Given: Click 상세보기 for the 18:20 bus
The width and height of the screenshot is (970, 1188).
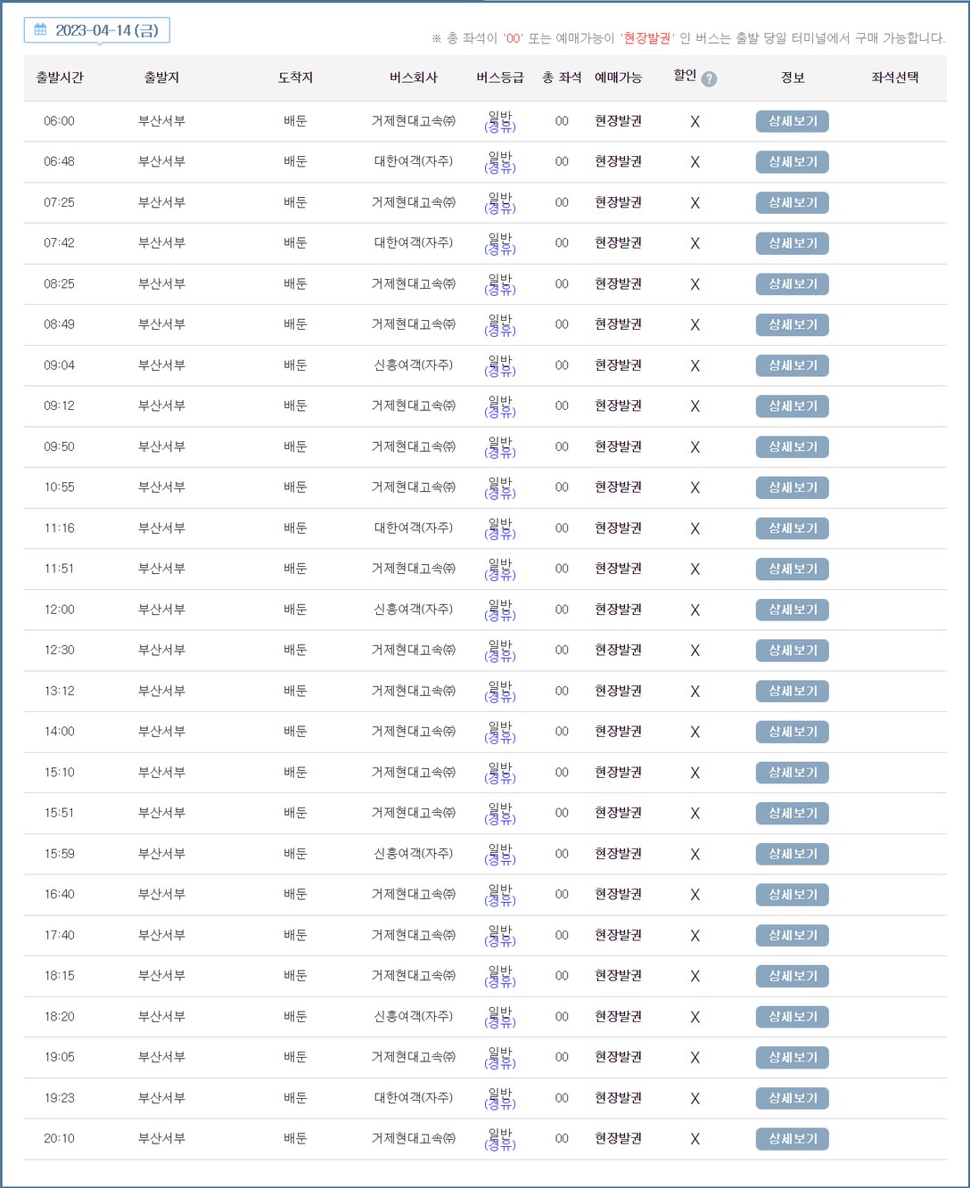Looking at the screenshot, I should pos(792,1017).
